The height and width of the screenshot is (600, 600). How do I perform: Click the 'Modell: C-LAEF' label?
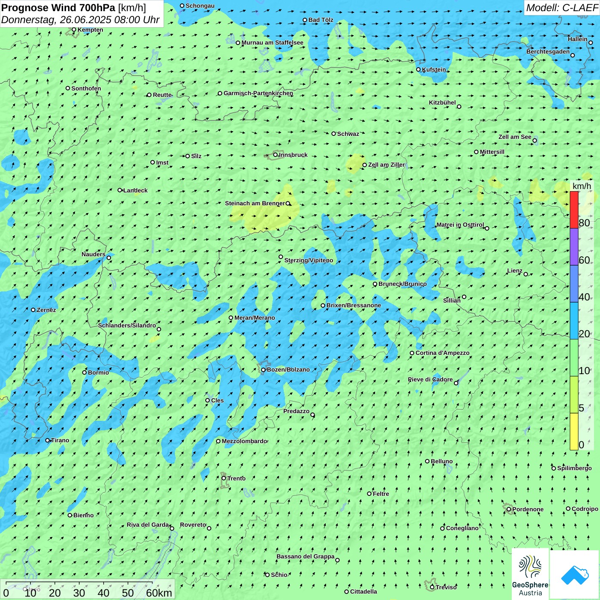point(561,8)
